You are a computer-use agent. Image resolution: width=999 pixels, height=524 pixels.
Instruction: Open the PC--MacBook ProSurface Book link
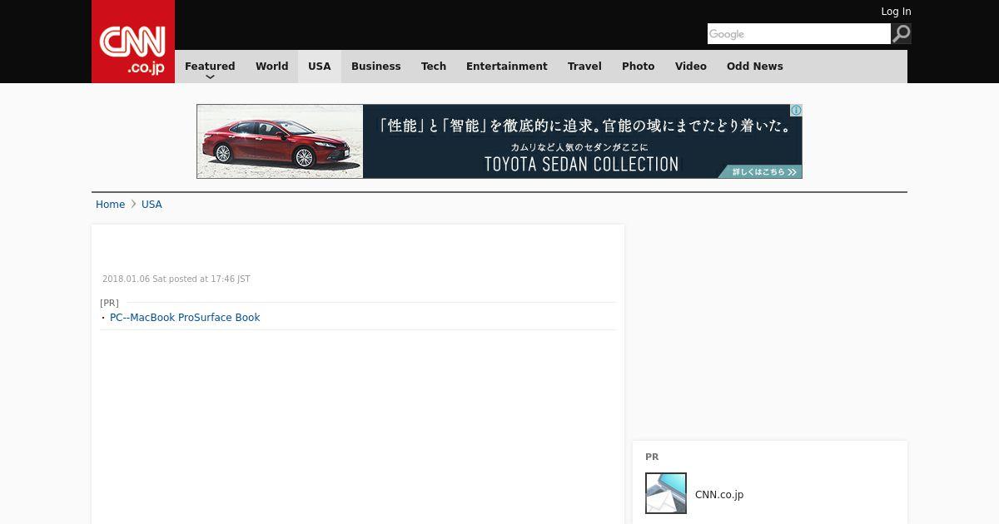[185, 318]
